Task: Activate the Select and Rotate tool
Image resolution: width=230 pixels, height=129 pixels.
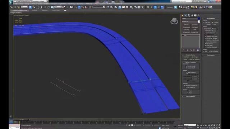Action: 49,7
